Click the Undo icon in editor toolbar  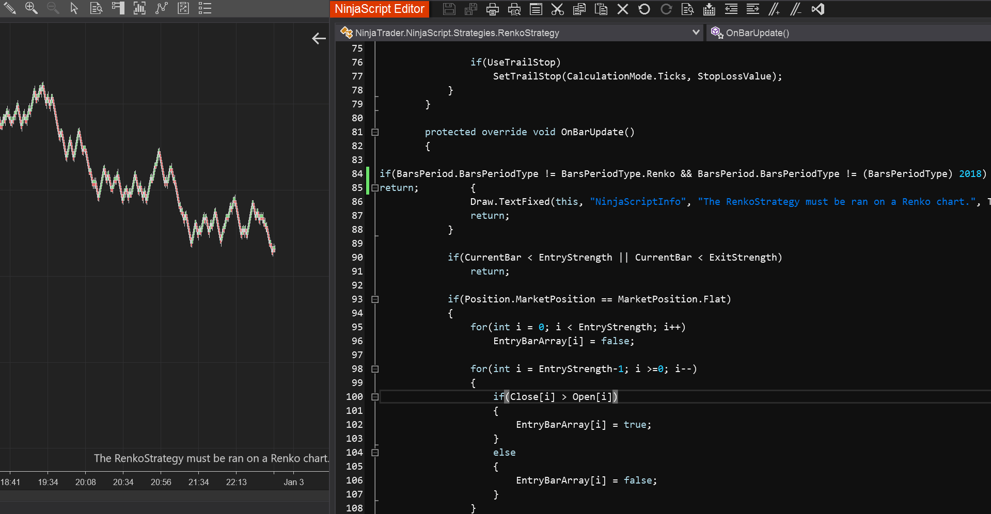[644, 9]
